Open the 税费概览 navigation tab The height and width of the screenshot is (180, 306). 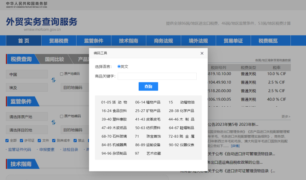pos(268,41)
